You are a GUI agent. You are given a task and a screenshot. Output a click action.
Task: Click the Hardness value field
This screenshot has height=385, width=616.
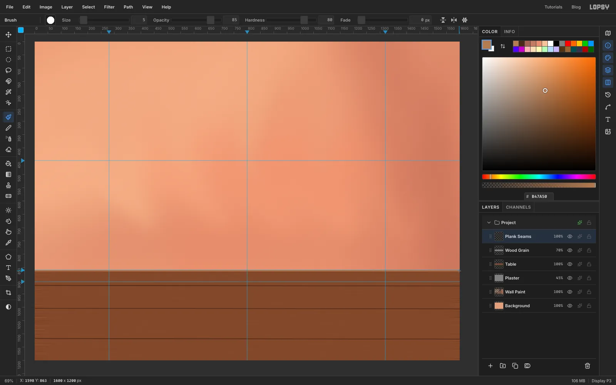[326, 20]
